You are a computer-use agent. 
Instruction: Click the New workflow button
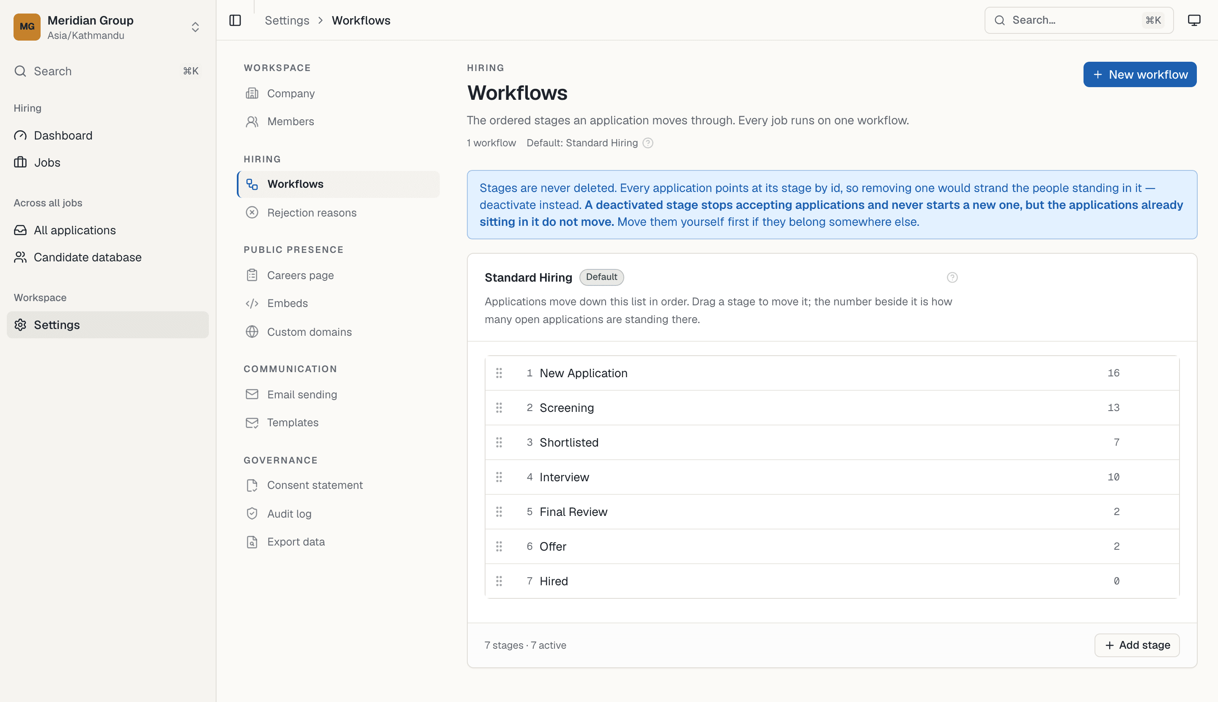point(1139,74)
